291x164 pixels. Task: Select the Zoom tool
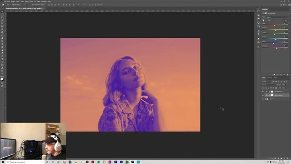(2, 71)
